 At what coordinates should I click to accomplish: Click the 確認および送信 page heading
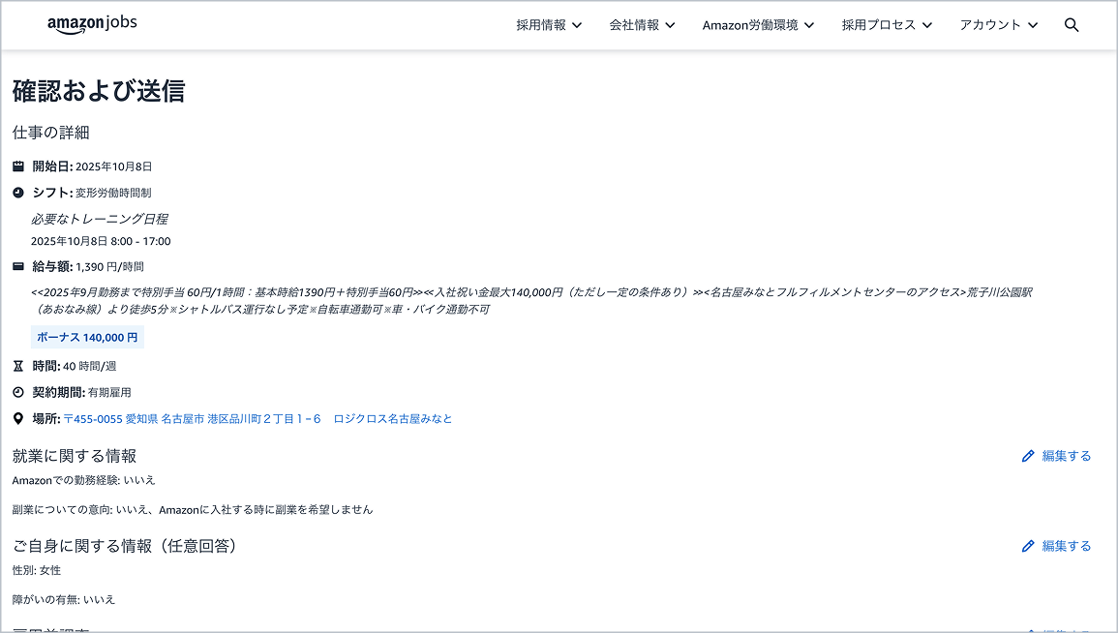99,91
